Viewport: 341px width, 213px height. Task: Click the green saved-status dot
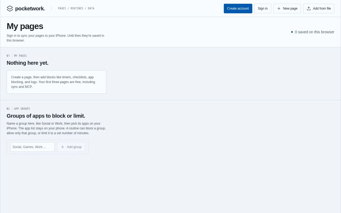coord(292,32)
